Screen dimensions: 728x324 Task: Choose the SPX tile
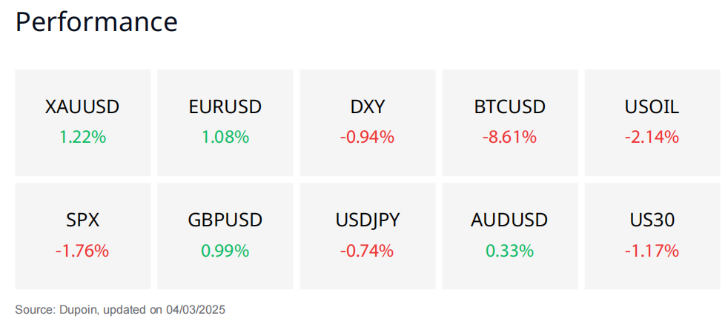coord(82,236)
